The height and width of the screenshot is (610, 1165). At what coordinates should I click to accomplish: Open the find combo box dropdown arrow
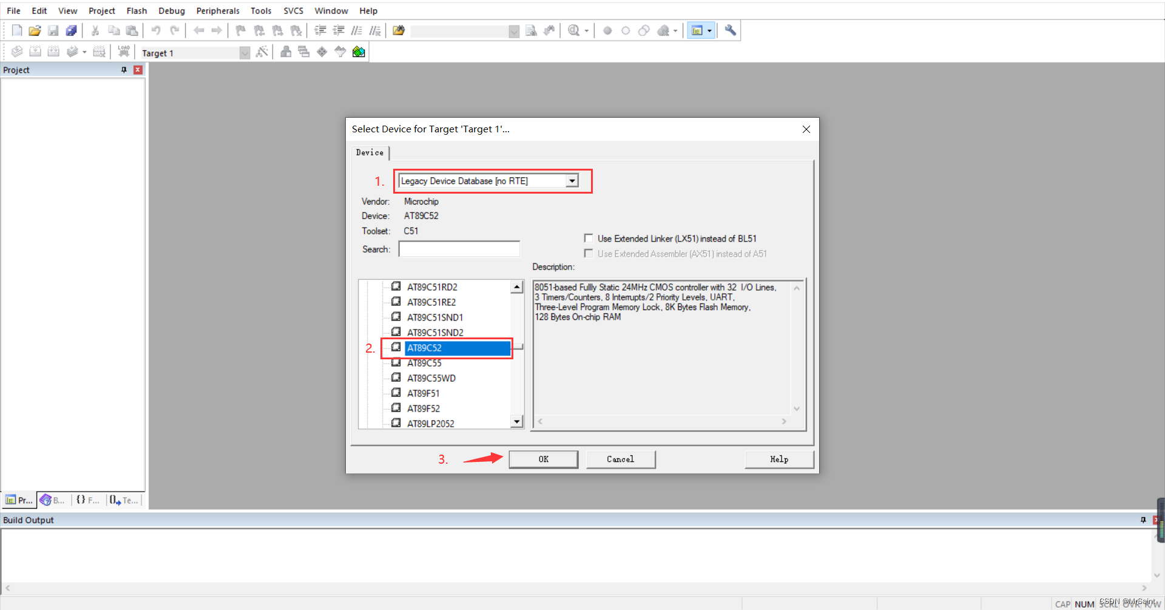click(514, 31)
